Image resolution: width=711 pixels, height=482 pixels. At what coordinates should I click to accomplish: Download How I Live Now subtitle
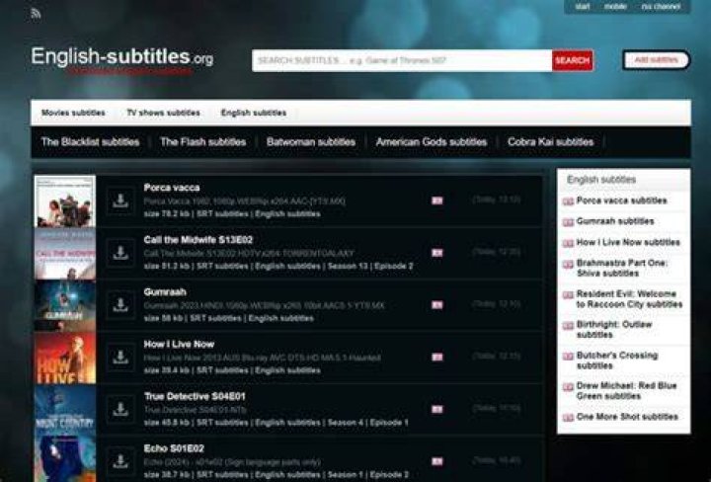pos(120,357)
